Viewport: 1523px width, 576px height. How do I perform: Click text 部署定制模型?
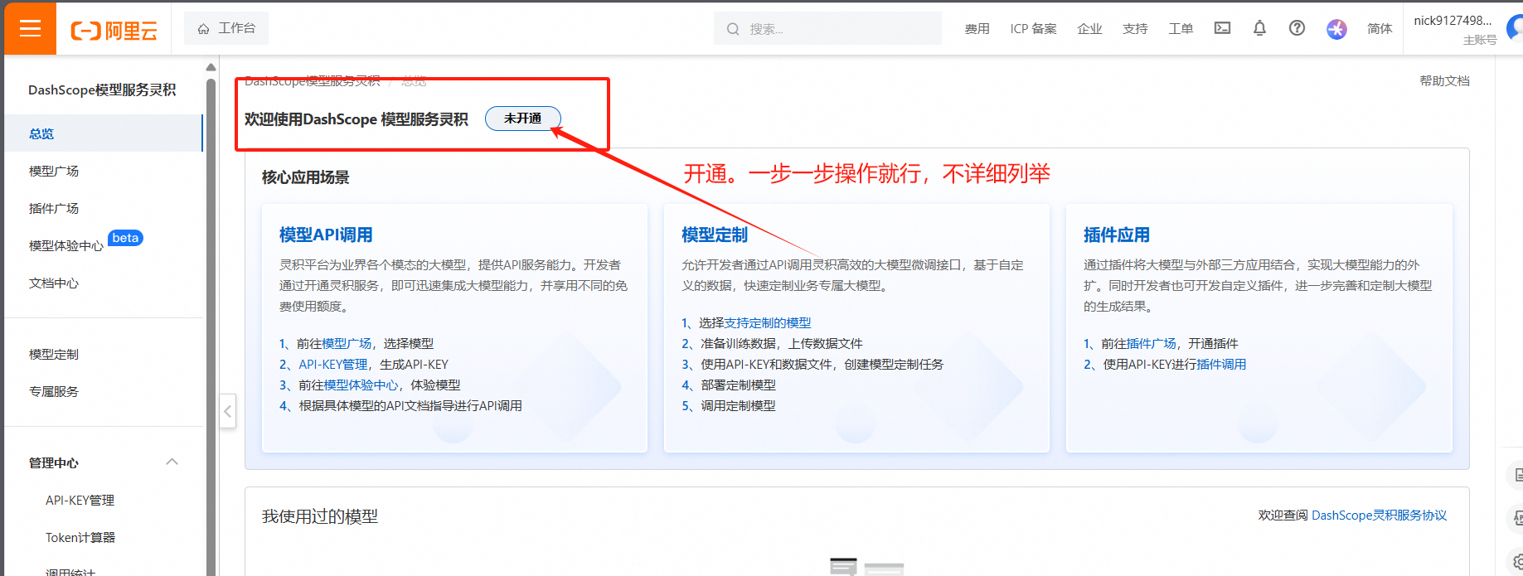pos(738,385)
